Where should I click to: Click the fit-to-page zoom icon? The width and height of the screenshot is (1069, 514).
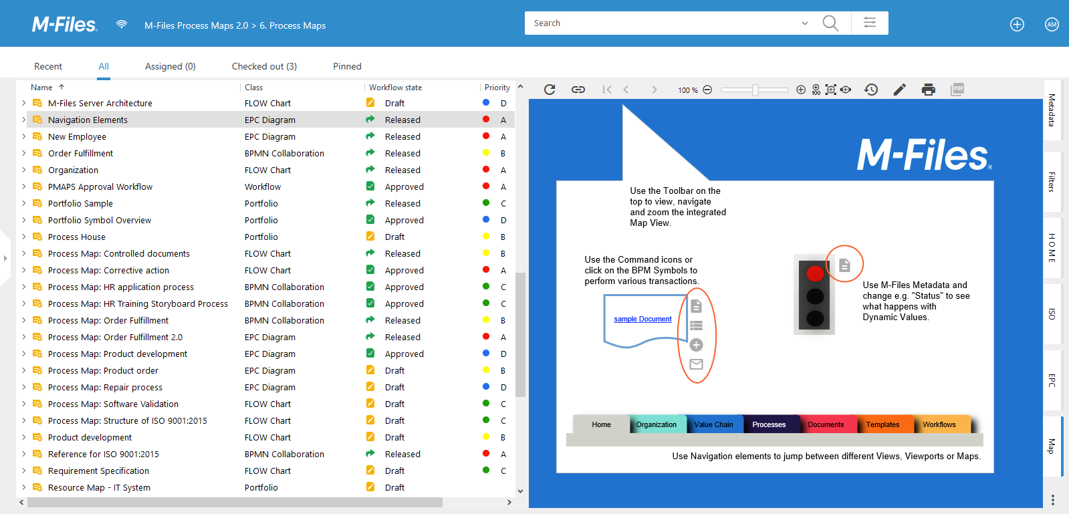[831, 90]
